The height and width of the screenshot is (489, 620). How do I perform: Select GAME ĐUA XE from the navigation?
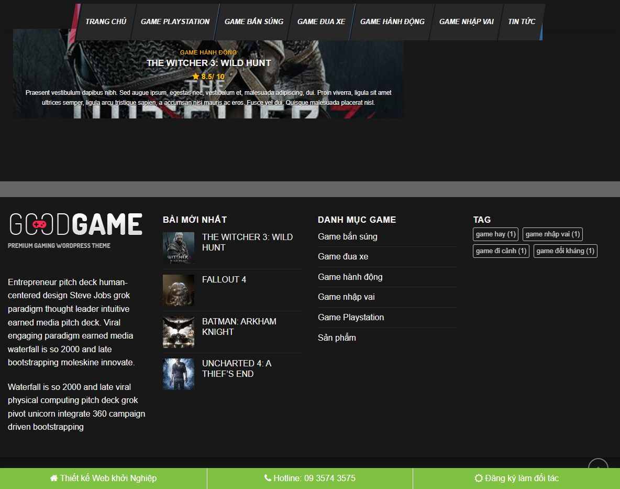pyautogui.click(x=322, y=21)
